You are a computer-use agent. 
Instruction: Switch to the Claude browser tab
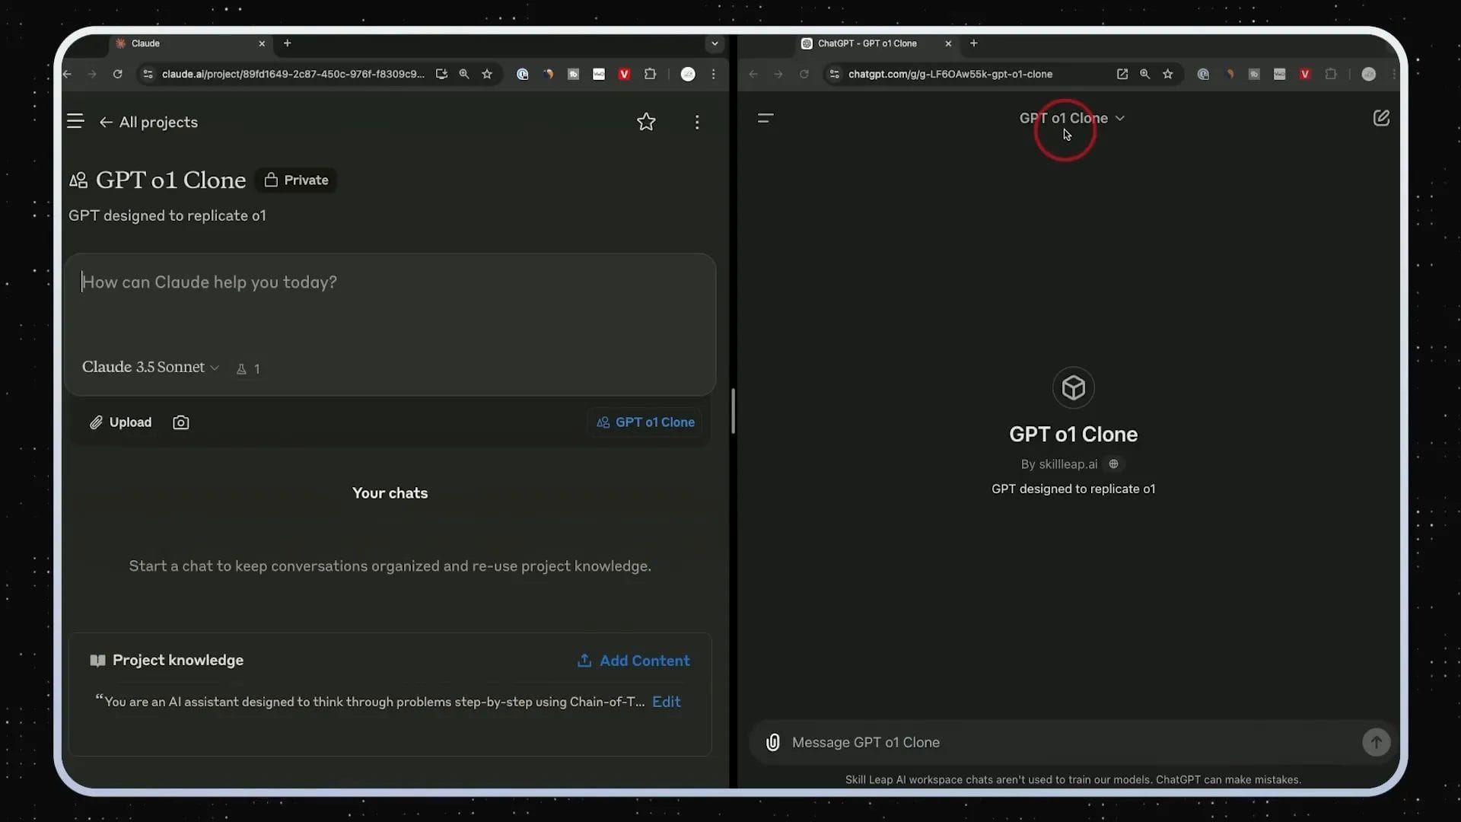183,43
